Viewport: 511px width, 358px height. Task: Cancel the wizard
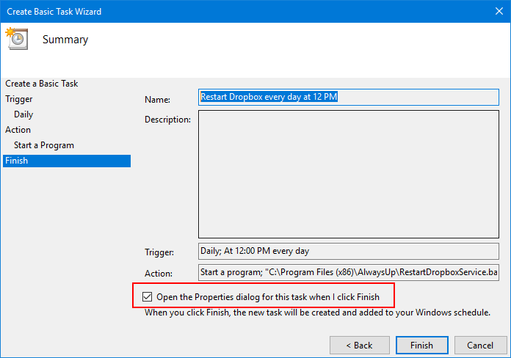click(x=480, y=346)
